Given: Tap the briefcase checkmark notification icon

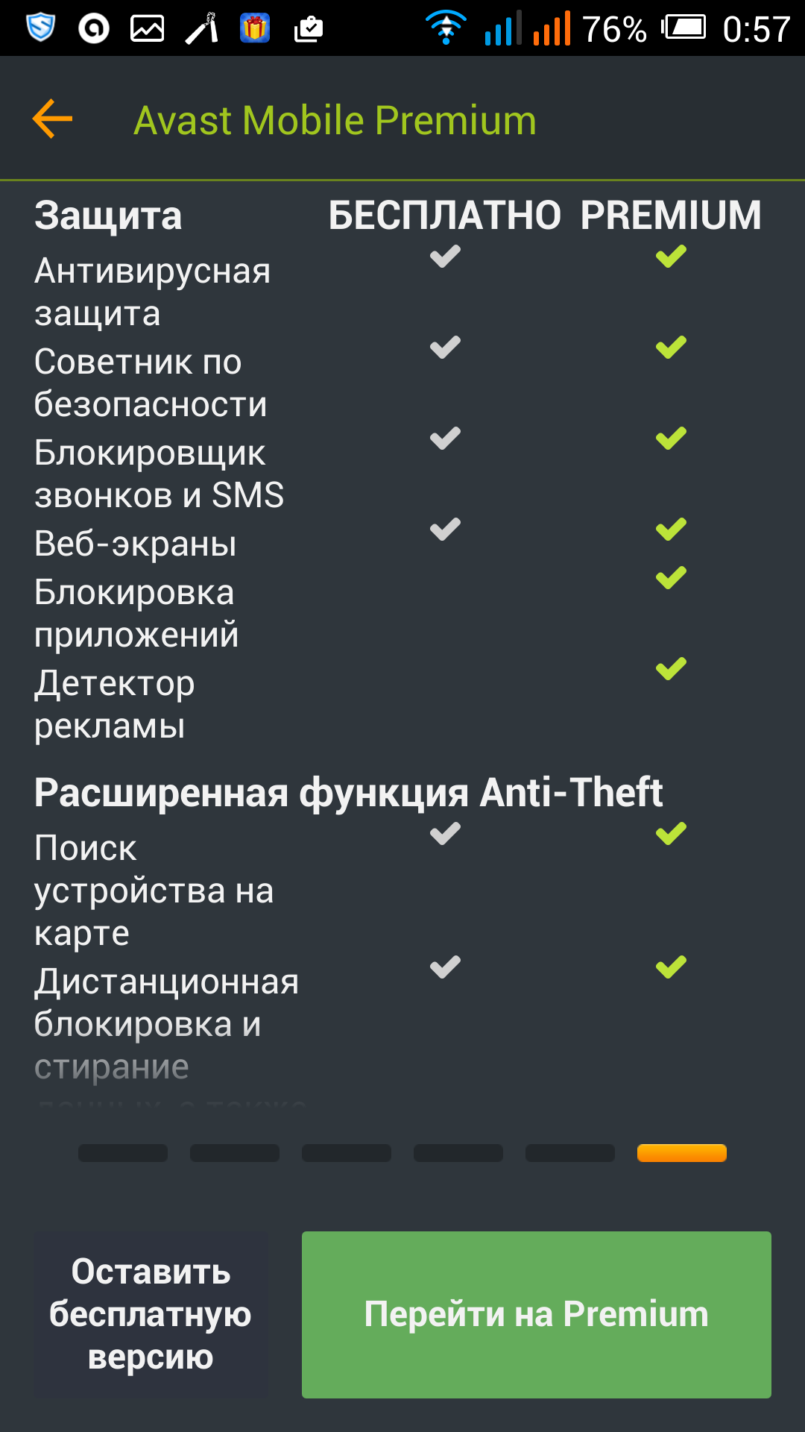Looking at the screenshot, I should 309,28.
